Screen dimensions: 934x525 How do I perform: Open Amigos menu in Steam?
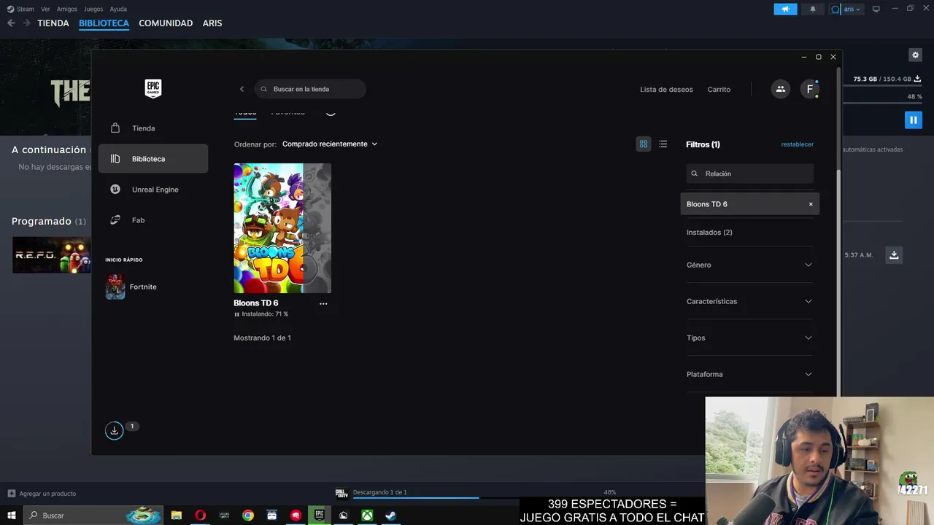click(67, 9)
